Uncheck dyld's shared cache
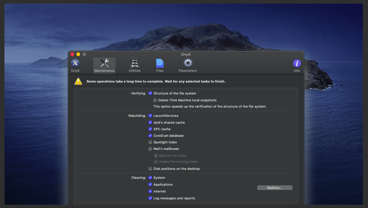The height and width of the screenshot is (208, 368). click(x=150, y=122)
